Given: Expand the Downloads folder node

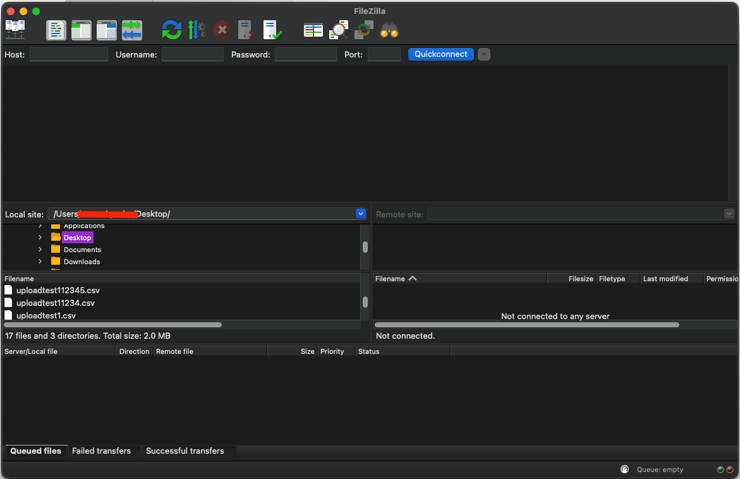Looking at the screenshot, I should point(40,262).
